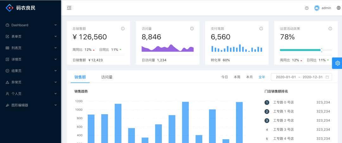
Task: Open the 表单页 menu item
Action: coord(30,36)
